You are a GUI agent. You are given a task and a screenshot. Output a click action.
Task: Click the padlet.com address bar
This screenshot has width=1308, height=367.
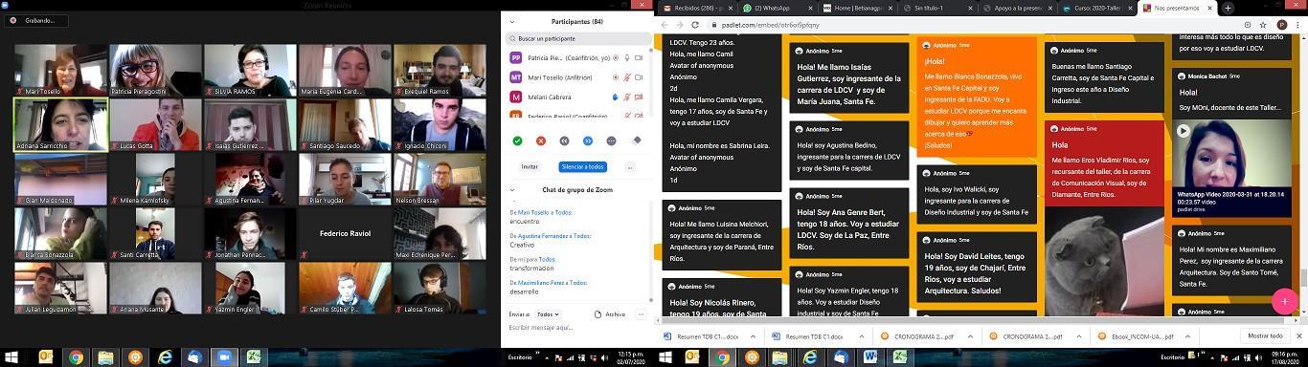tap(986, 25)
